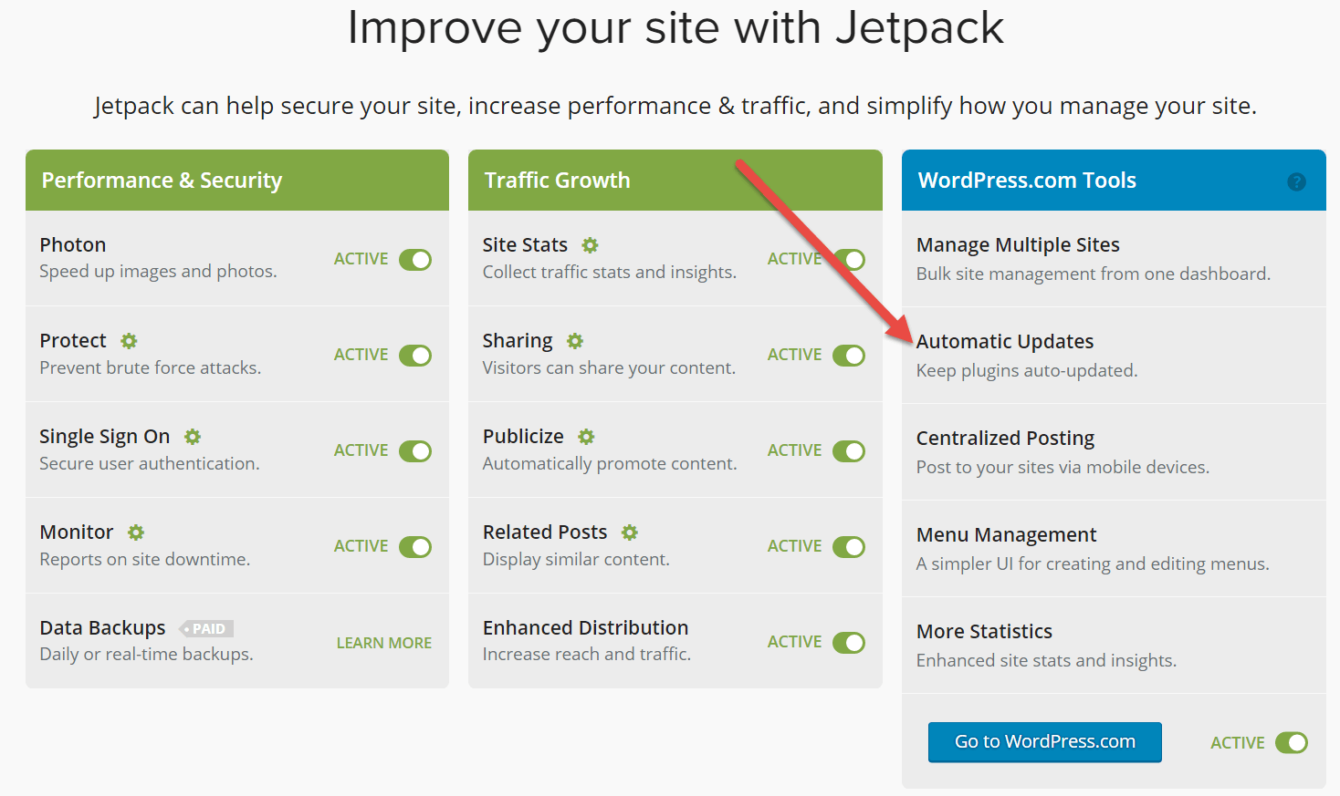
Task: Click 'Improve your site with Jetpack' heading
Action: 675,27
